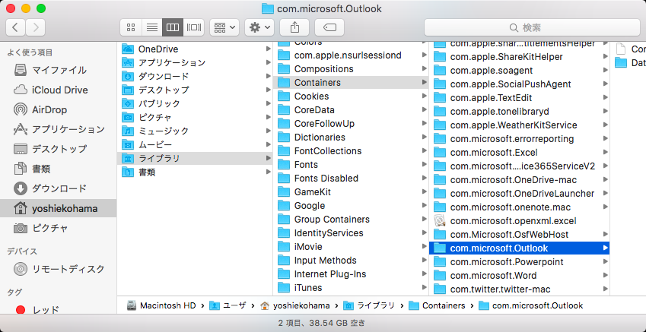This screenshot has width=646, height=332.
Task: Expand the ピクチャ folder arrow in the first column
Action: [x=268, y=117]
